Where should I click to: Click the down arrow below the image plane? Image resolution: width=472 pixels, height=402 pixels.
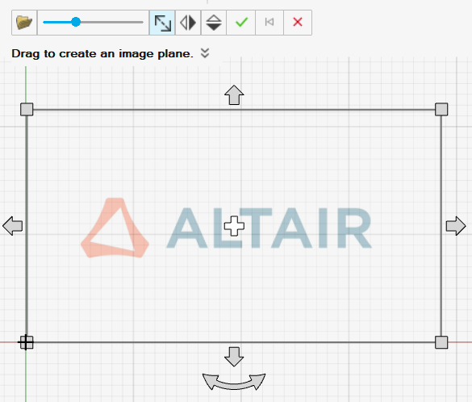(234, 357)
